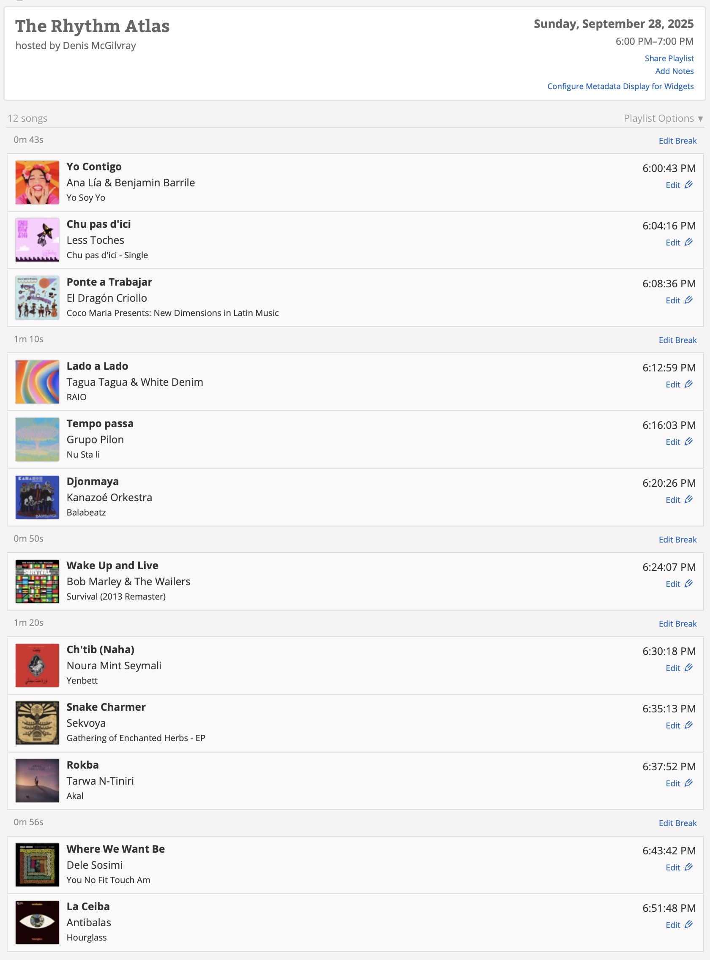
Task: Edit the 0m 43s break
Action: [x=677, y=141]
